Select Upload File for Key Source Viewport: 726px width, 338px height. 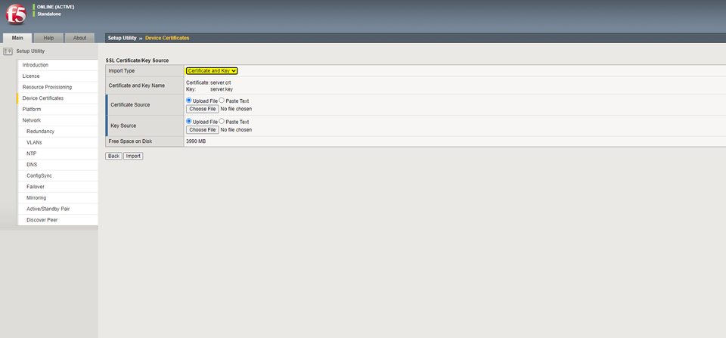click(189, 122)
